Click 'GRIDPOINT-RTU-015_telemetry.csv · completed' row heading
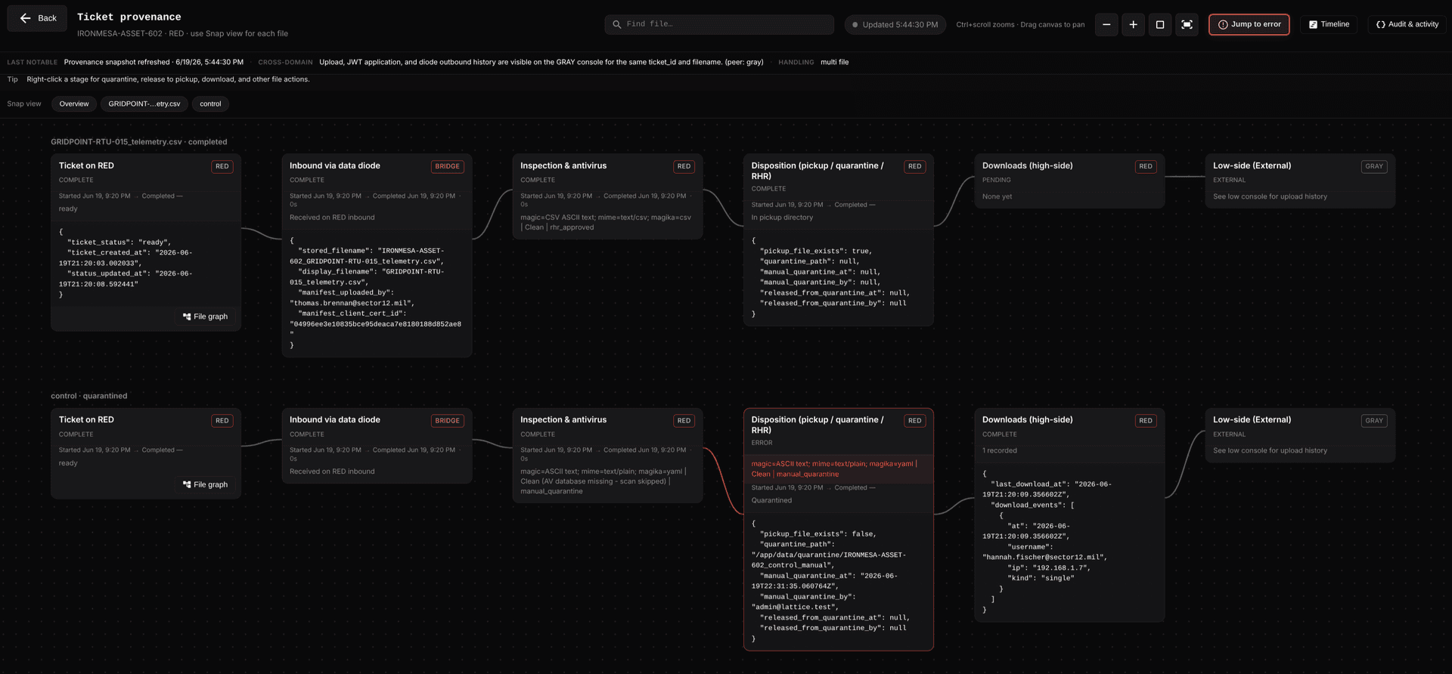The height and width of the screenshot is (674, 1452). (138, 142)
